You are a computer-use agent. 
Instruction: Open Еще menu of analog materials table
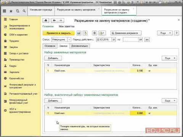[x=169, y=101]
